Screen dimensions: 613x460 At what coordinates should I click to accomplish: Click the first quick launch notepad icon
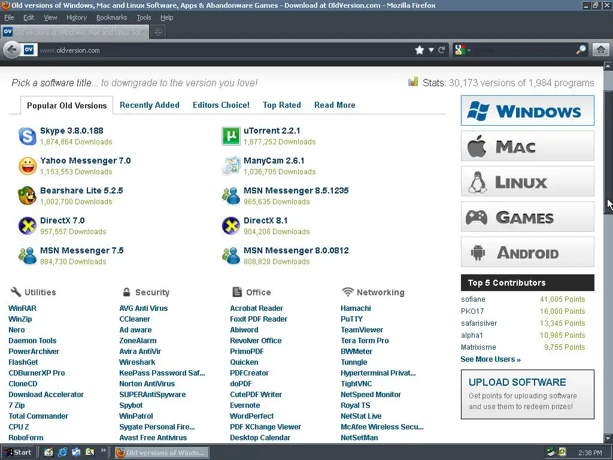(x=48, y=452)
